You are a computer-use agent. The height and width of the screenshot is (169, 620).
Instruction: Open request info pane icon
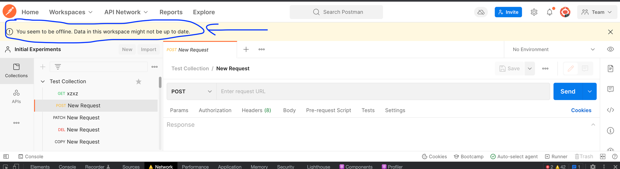coord(610,131)
